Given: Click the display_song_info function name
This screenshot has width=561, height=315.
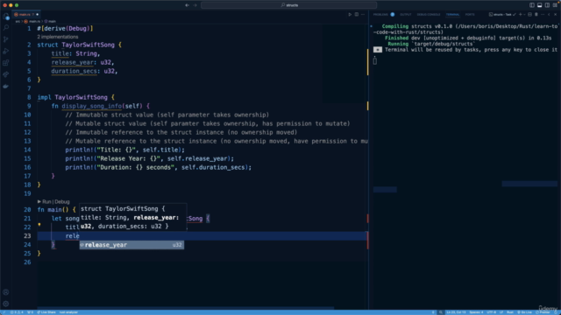Looking at the screenshot, I should pyautogui.click(x=91, y=106).
